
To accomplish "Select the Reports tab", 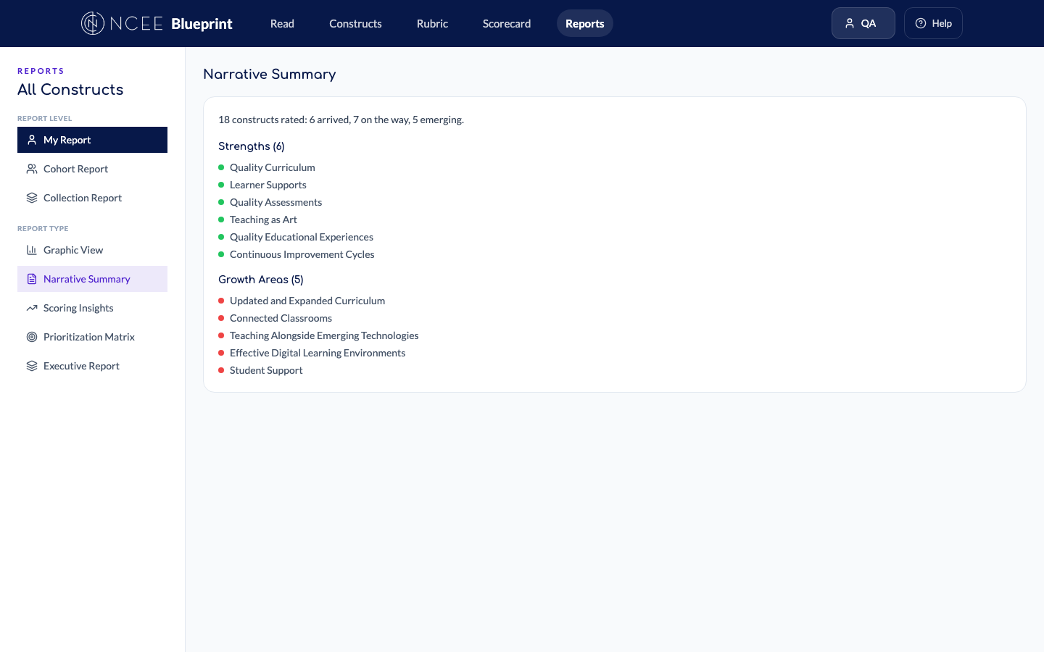I will point(584,23).
